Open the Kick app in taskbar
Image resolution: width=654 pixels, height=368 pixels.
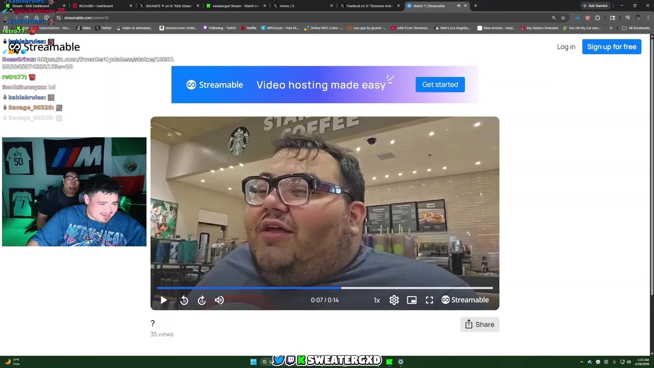point(389,362)
